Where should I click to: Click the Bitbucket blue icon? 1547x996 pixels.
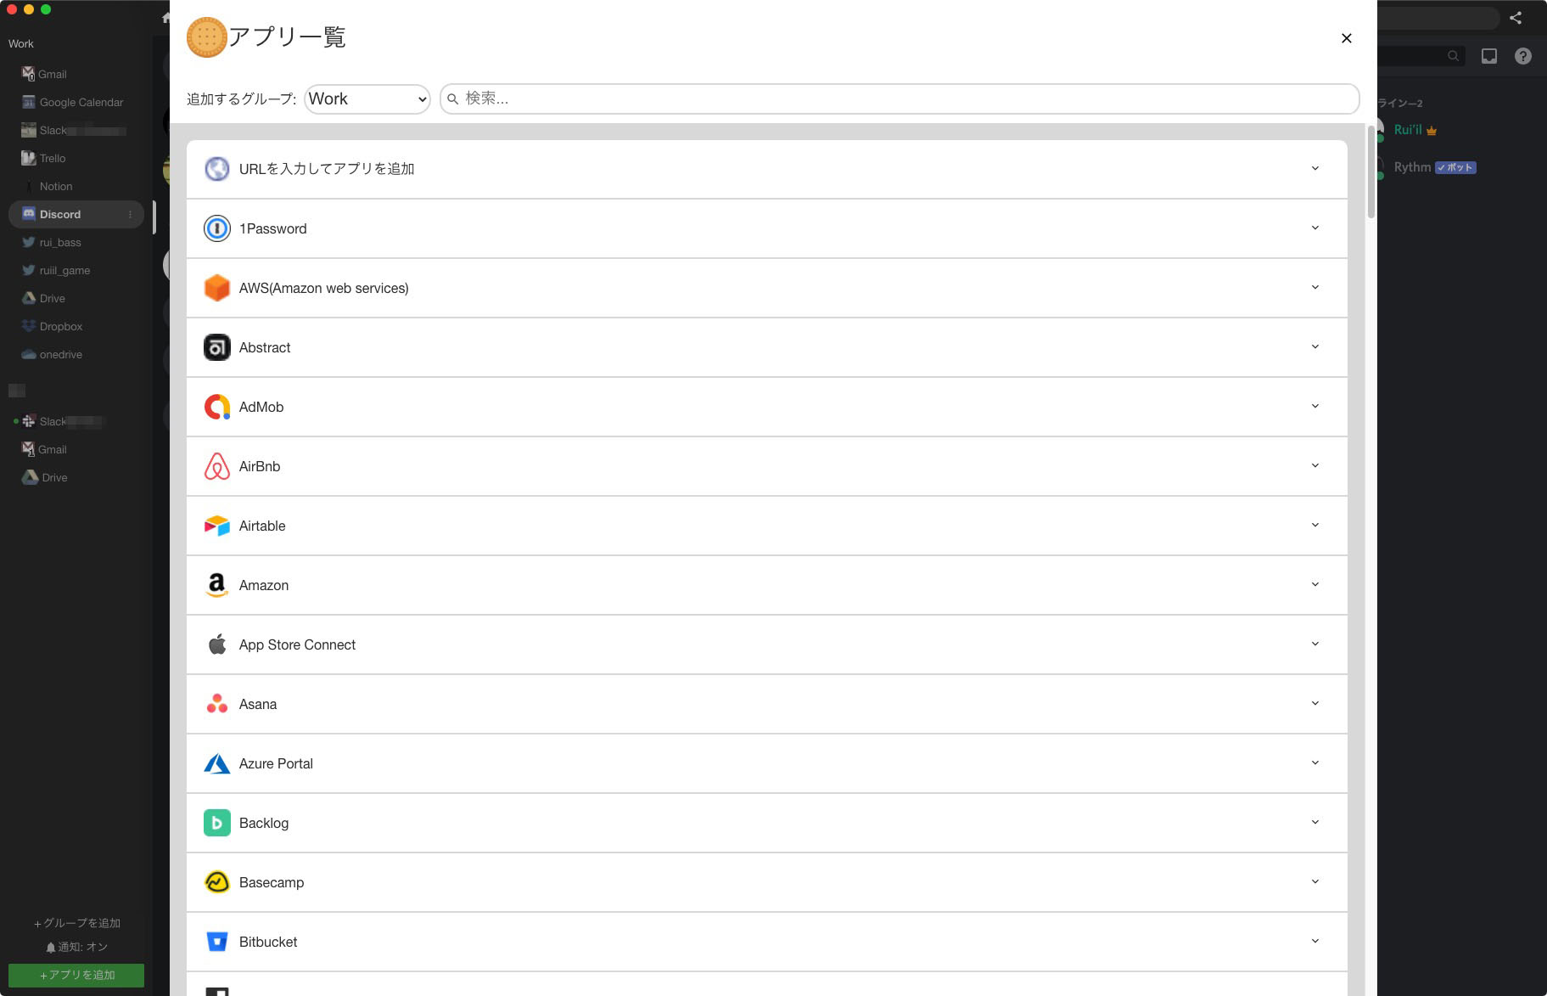coord(217,942)
